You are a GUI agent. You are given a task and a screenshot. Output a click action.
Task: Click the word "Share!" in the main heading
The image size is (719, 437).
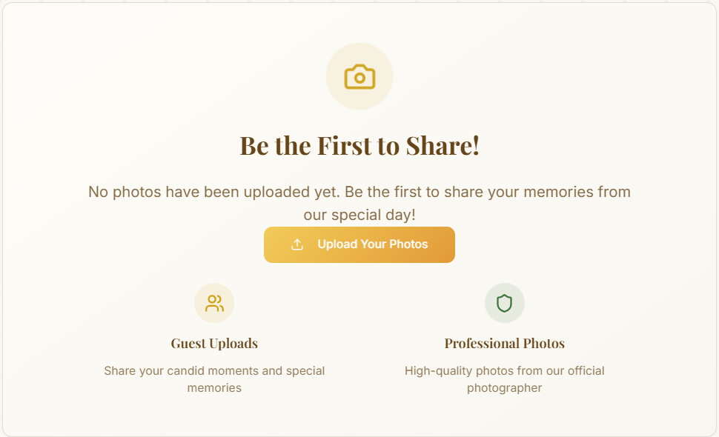443,145
